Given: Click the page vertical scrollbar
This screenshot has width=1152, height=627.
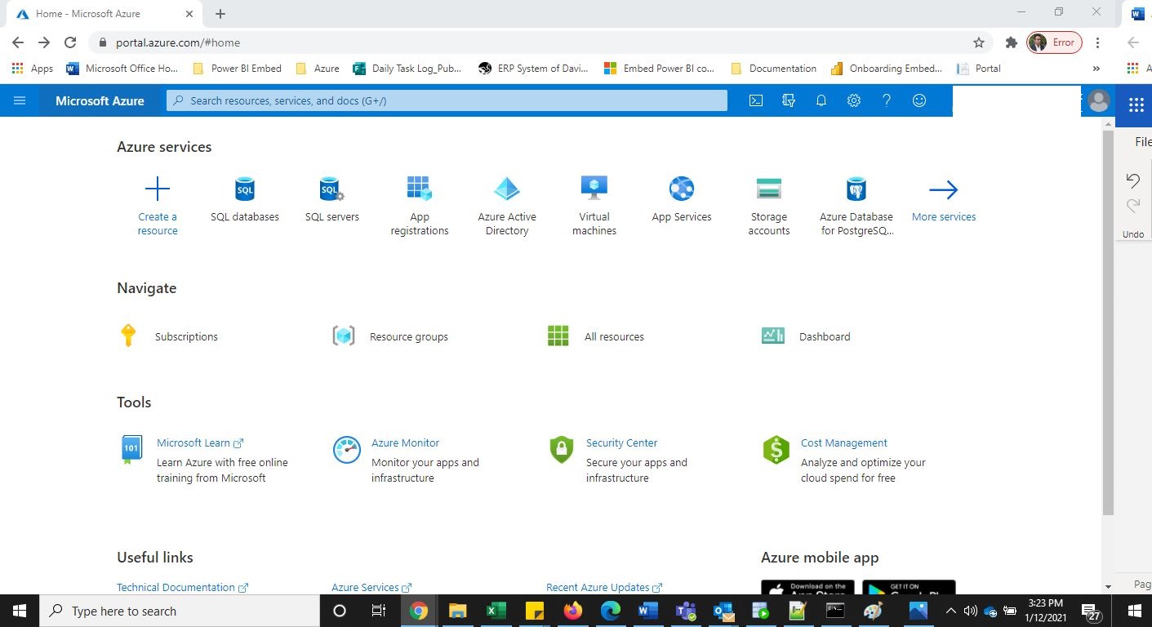Looking at the screenshot, I should [x=1108, y=322].
